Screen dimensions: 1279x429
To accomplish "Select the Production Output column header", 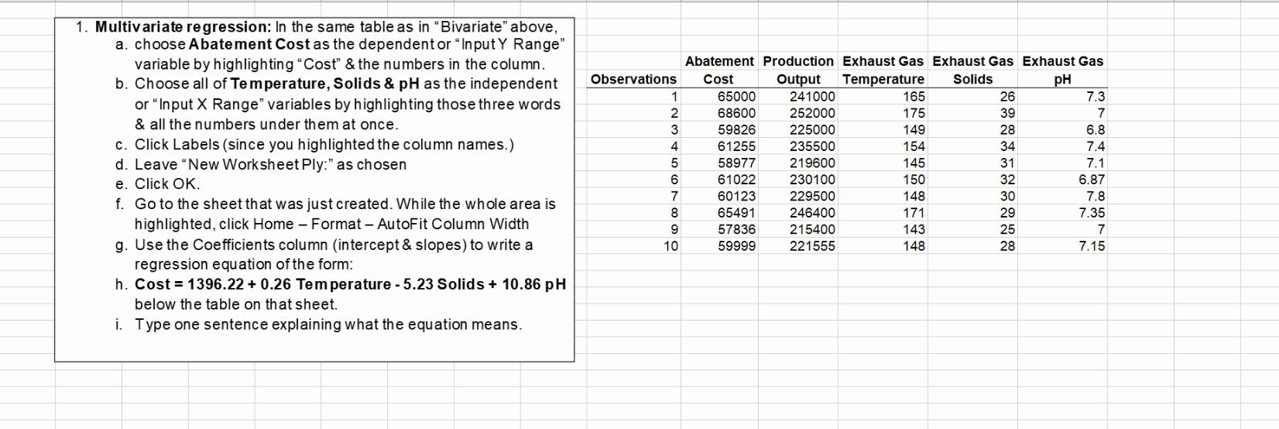I will (x=799, y=70).
